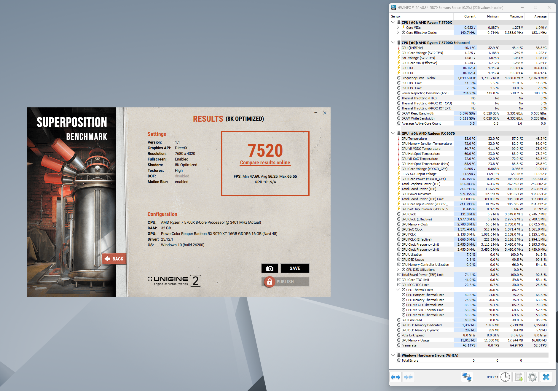Select the DRAM Write Bandwidth row label

[418, 118]
